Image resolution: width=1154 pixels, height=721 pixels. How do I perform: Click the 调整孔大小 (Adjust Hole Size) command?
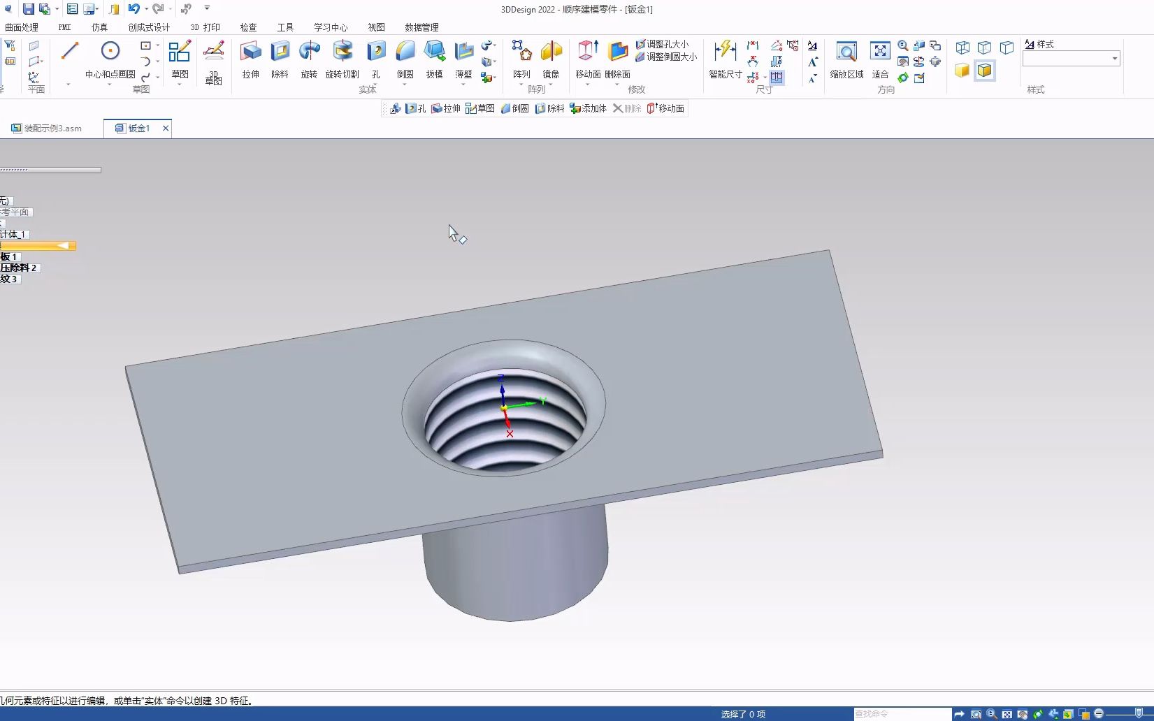(665, 43)
